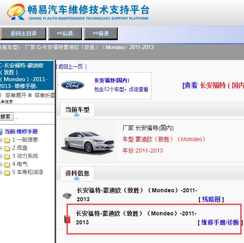Image resolution: width=244 pixels, height=243 pixels.
Task: Select tree item 1 一般信息
Action: click(25, 140)
